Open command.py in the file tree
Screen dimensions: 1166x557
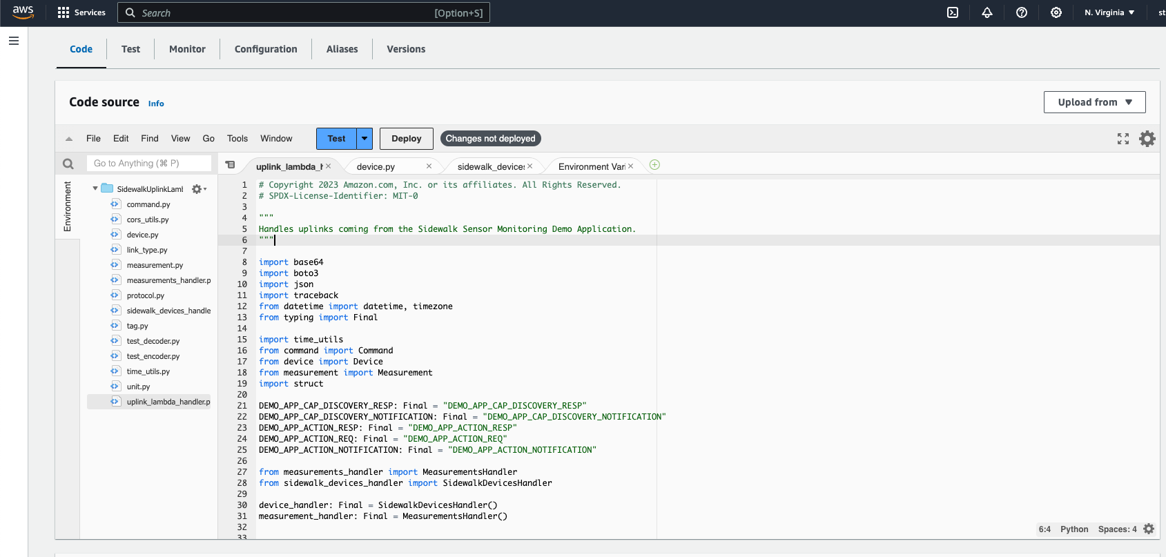[148, 204]
